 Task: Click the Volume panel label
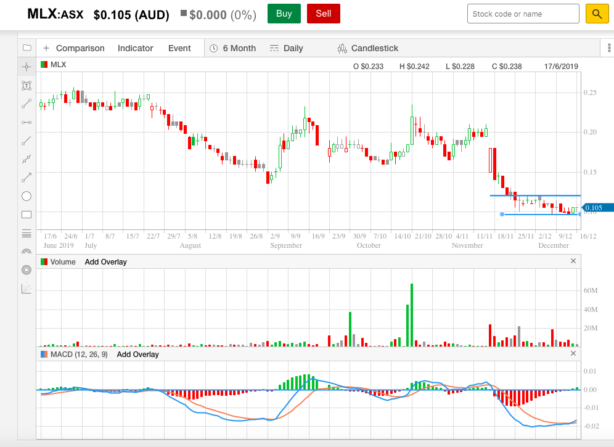(x=63, y=261)
